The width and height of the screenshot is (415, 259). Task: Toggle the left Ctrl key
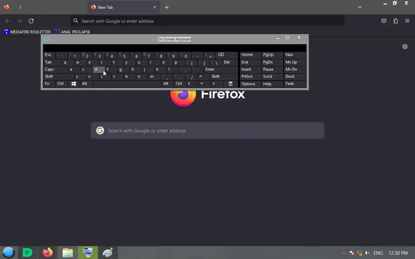click(62, 84)
